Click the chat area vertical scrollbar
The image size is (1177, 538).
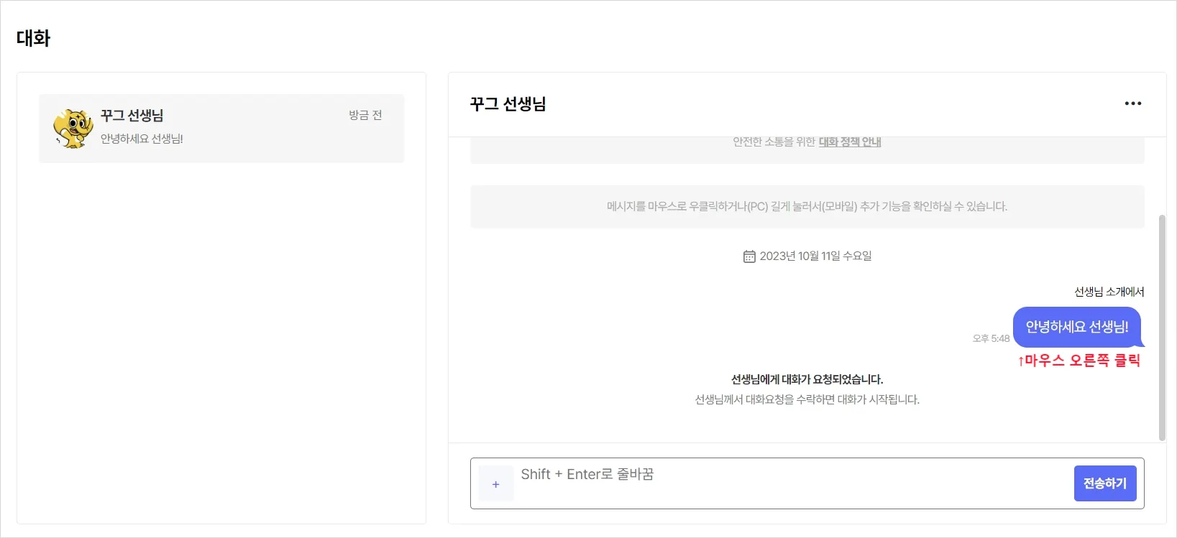[x=1162, y=327]
